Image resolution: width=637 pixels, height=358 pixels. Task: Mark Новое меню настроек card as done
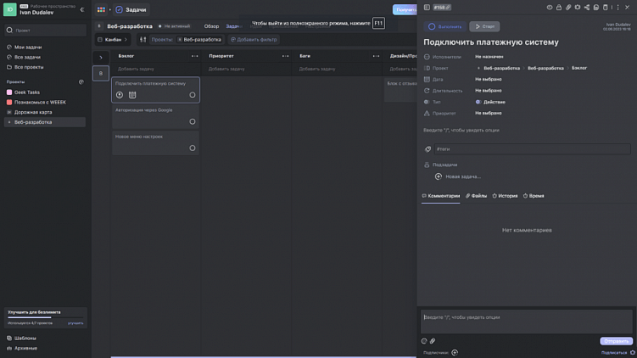point(193,148)
